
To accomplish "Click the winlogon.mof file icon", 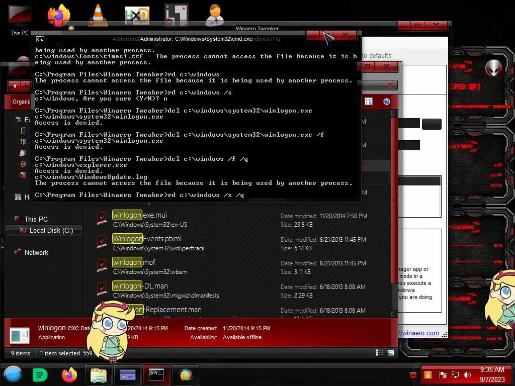I will pyautogui.click(x=102, y=265).
